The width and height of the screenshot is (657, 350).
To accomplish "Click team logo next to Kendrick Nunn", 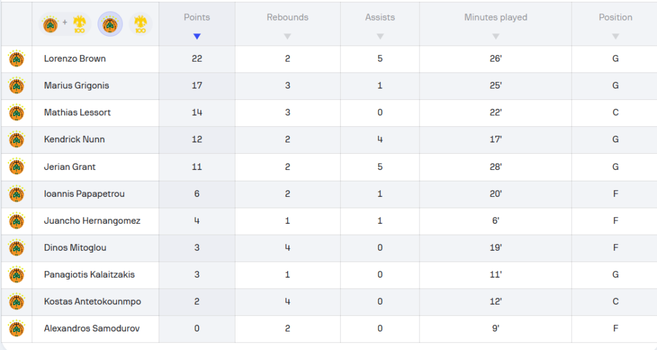I will point(16,140).
